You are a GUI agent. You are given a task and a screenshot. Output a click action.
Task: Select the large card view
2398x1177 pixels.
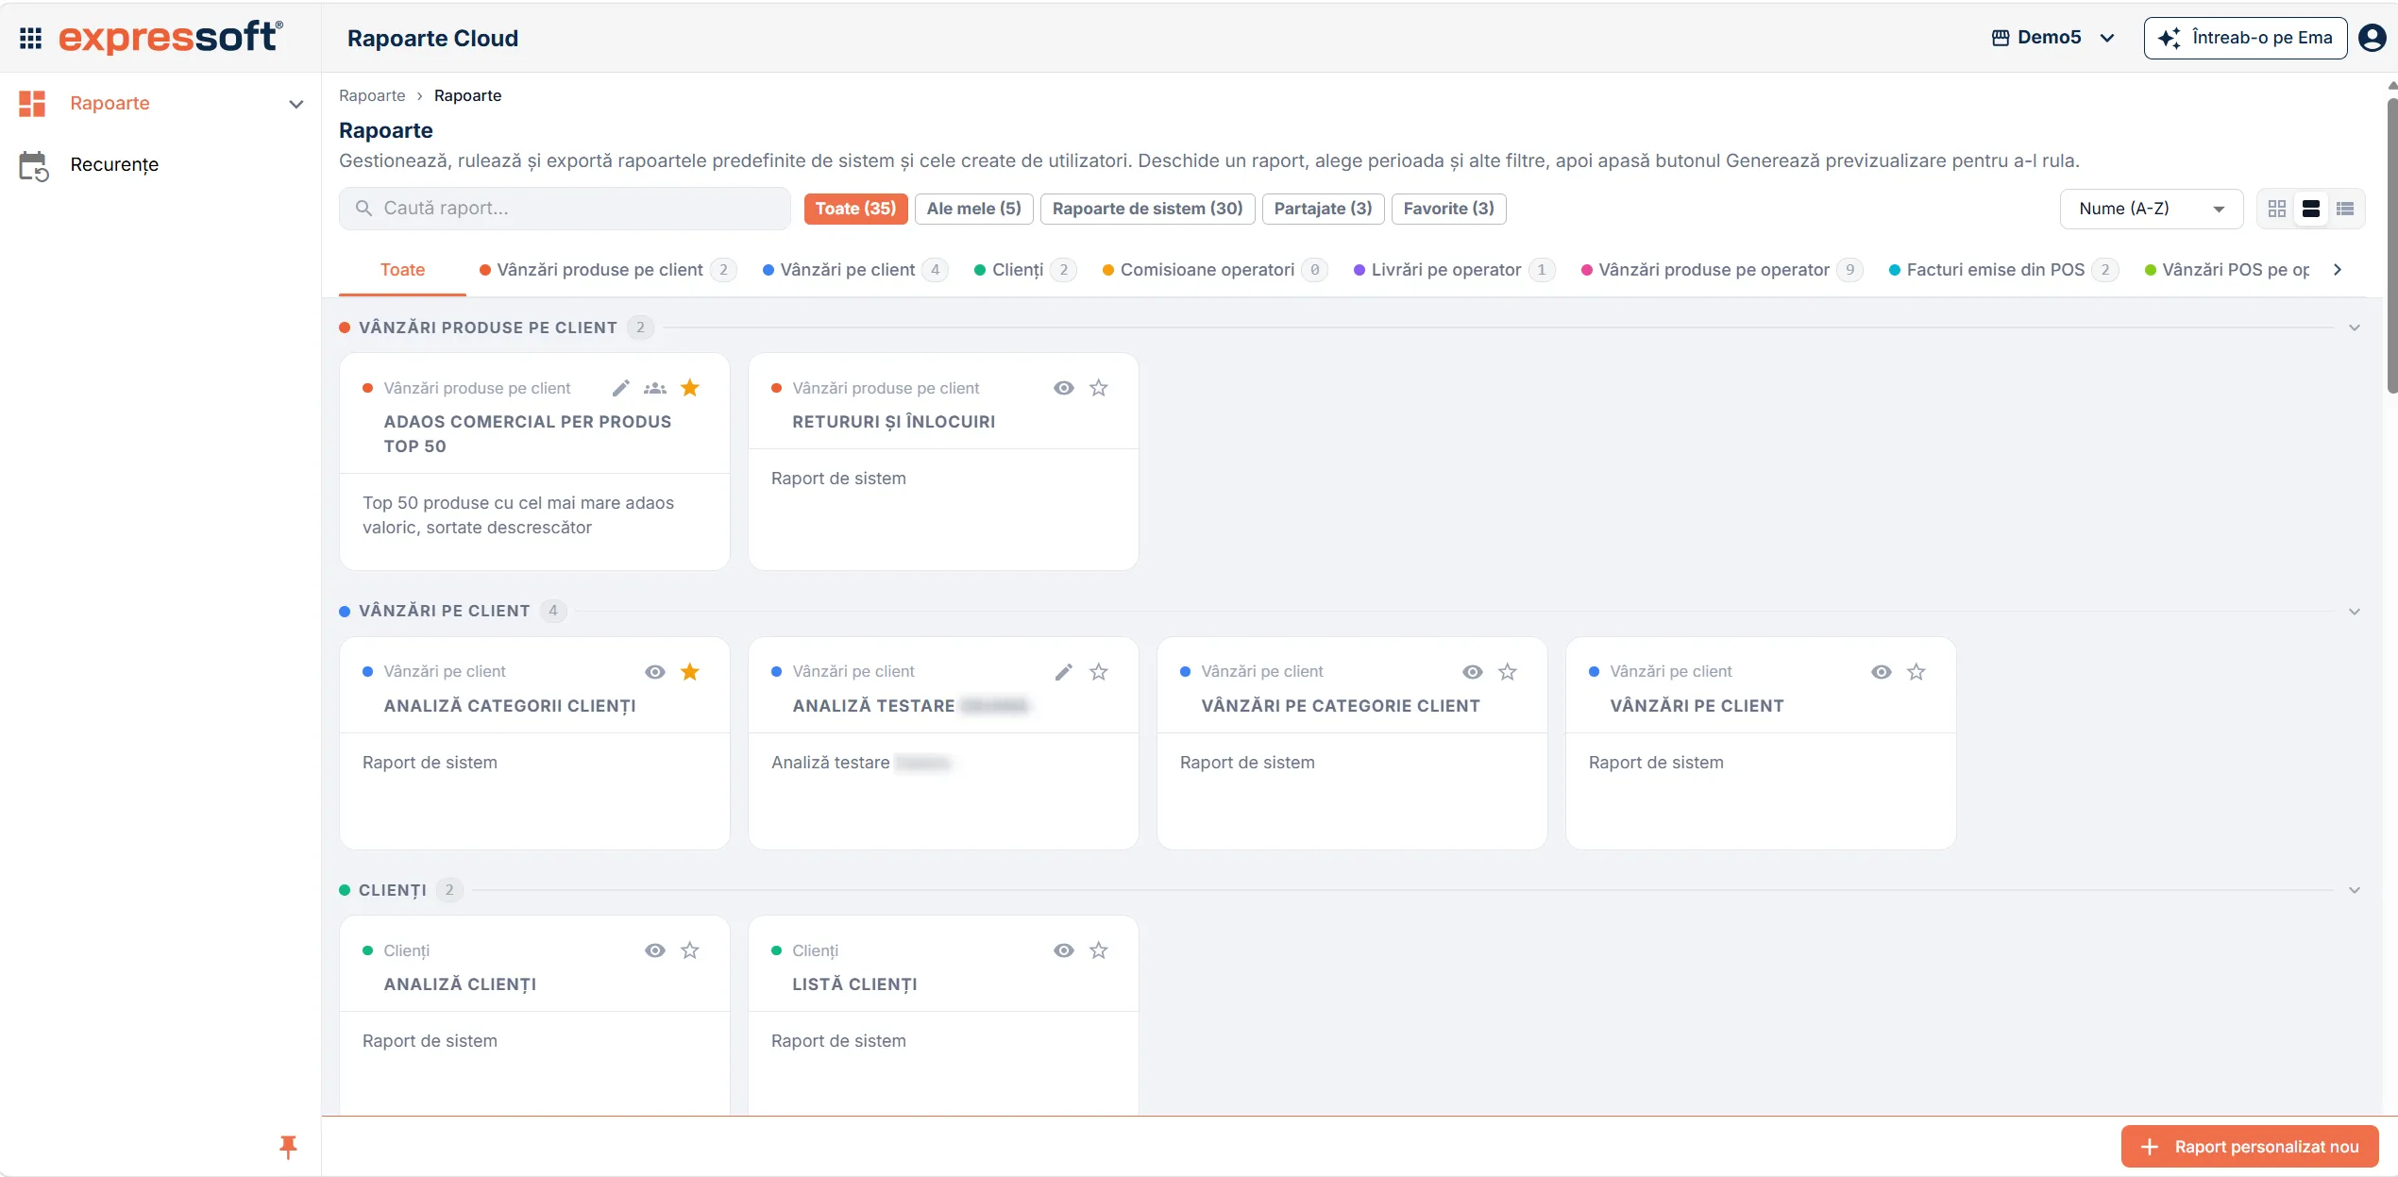point(2311,209)
